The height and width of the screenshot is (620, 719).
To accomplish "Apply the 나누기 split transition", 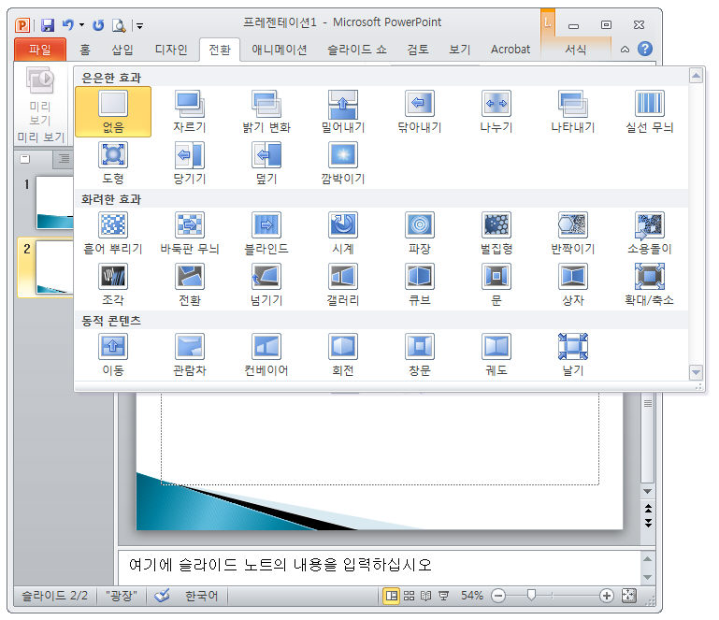I will (496, 112).
